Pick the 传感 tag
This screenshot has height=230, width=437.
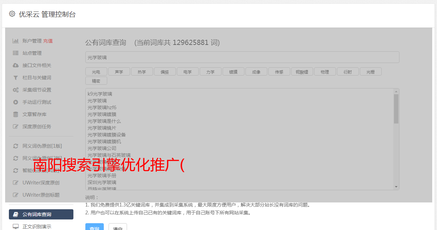[x=279, y=71]
